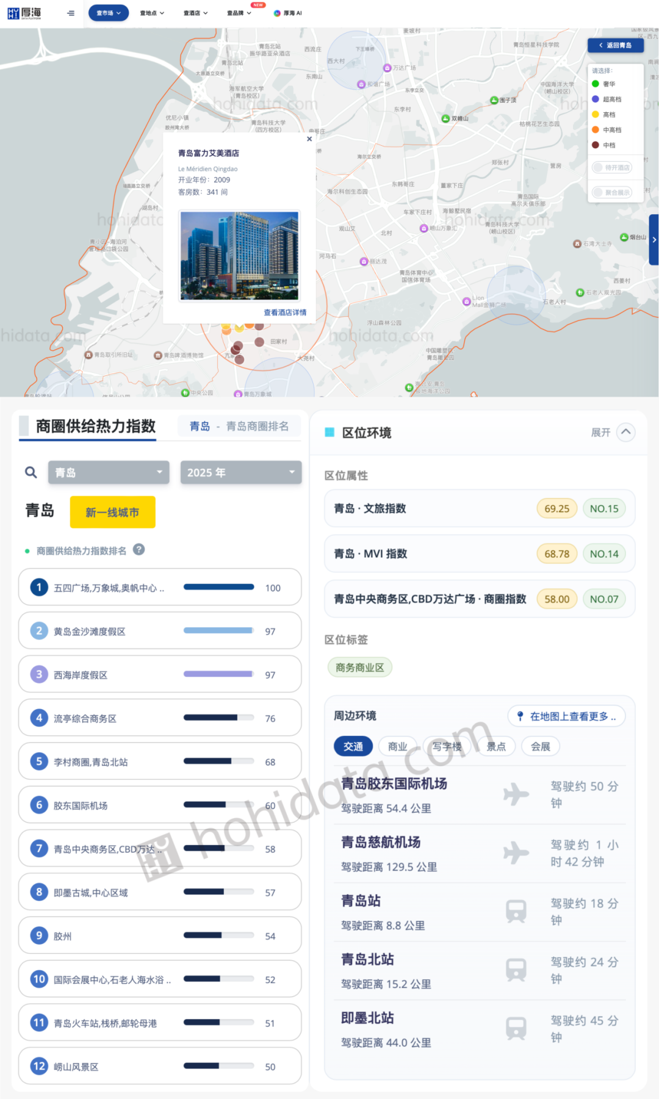This screenshot has height=1099, width=659.
Task: Click the 青岛取引所旧址 marker
Action: (88, 355)
